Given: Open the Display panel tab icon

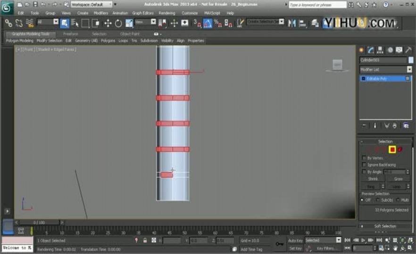Looking at the screenshot, I should [399, 50].
